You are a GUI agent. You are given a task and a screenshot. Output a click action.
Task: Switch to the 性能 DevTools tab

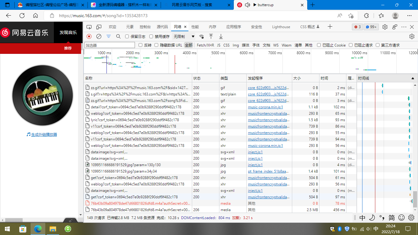pyautogui.click(x=195, y=27)
